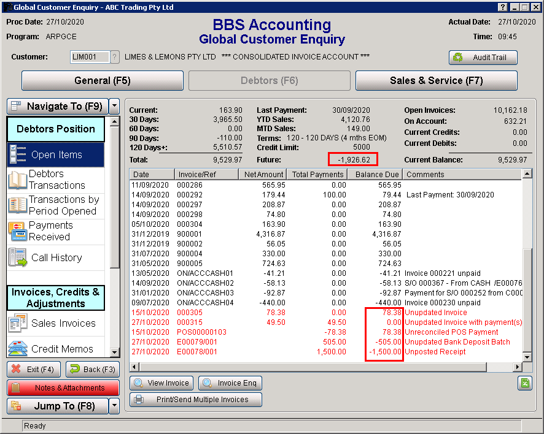Viewport: 544px width, 434px height.
Task: Expand the Navigate To dropdown arrow
Action: [x=114, y=106]
